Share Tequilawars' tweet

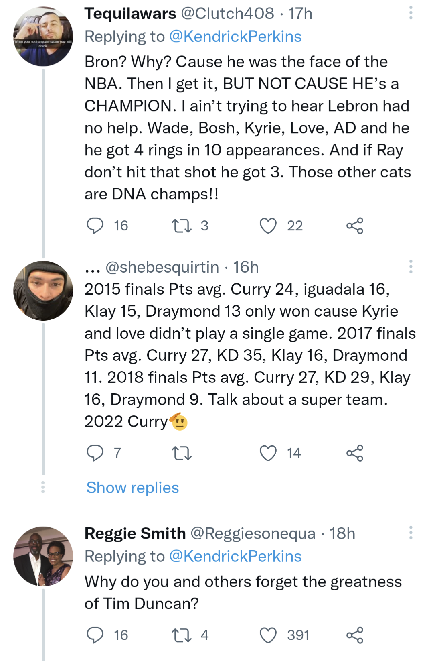click(x=355, y=226)
